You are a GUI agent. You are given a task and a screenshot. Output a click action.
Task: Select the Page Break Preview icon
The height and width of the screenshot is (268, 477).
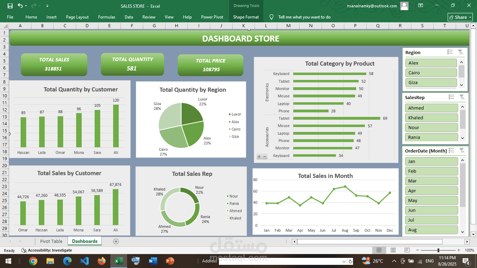[x=407, y=250]
